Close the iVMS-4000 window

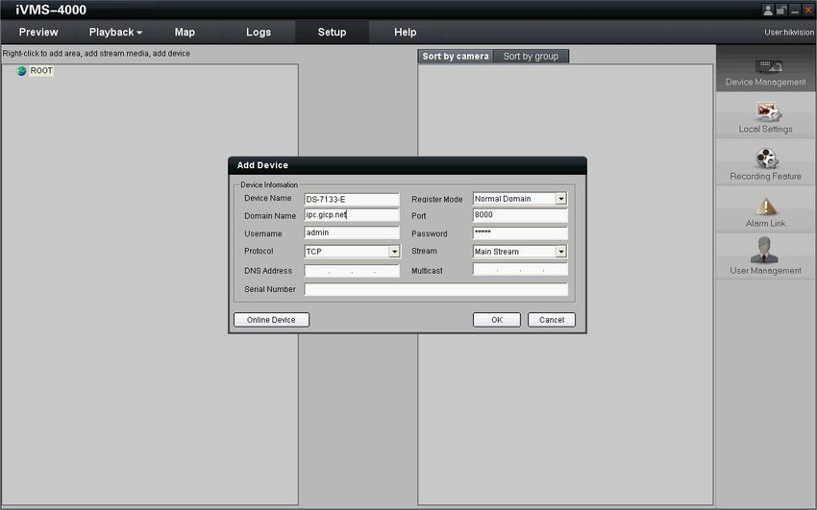[808, 10]
